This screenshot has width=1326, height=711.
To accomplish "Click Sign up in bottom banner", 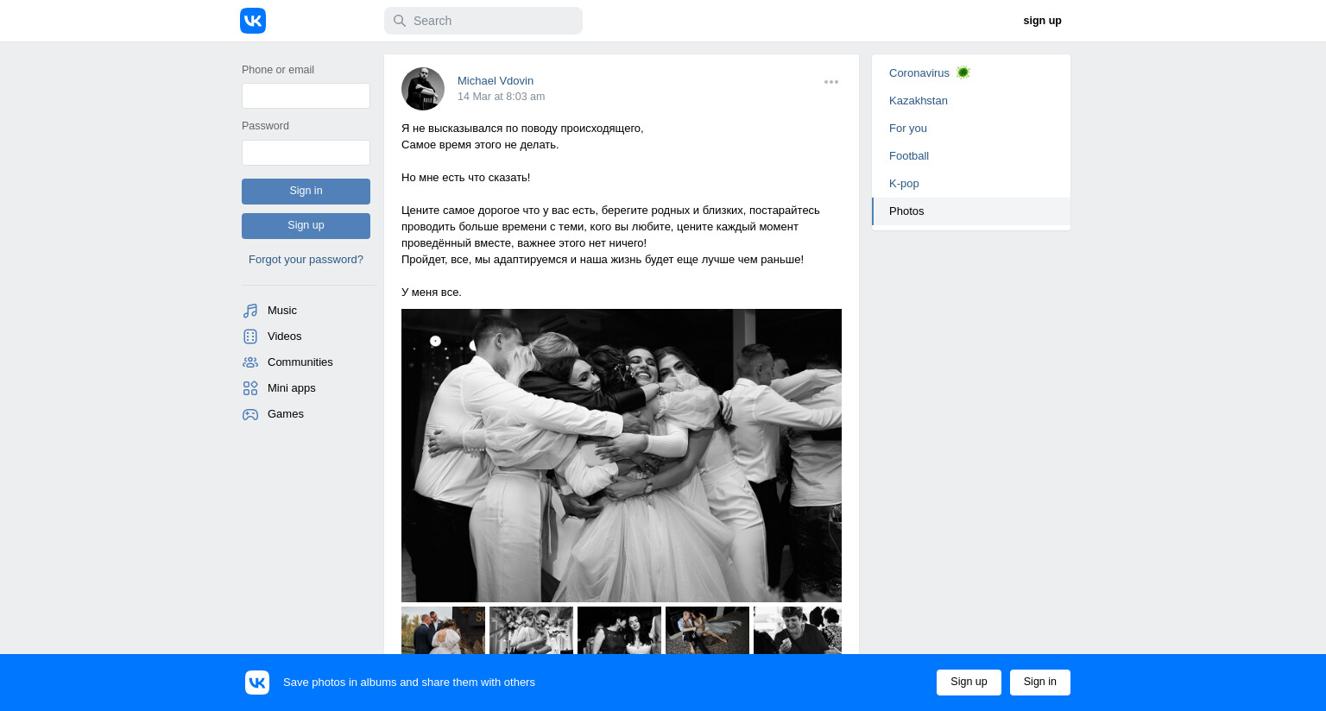I will pyautogui.click(x=969, y=683).
